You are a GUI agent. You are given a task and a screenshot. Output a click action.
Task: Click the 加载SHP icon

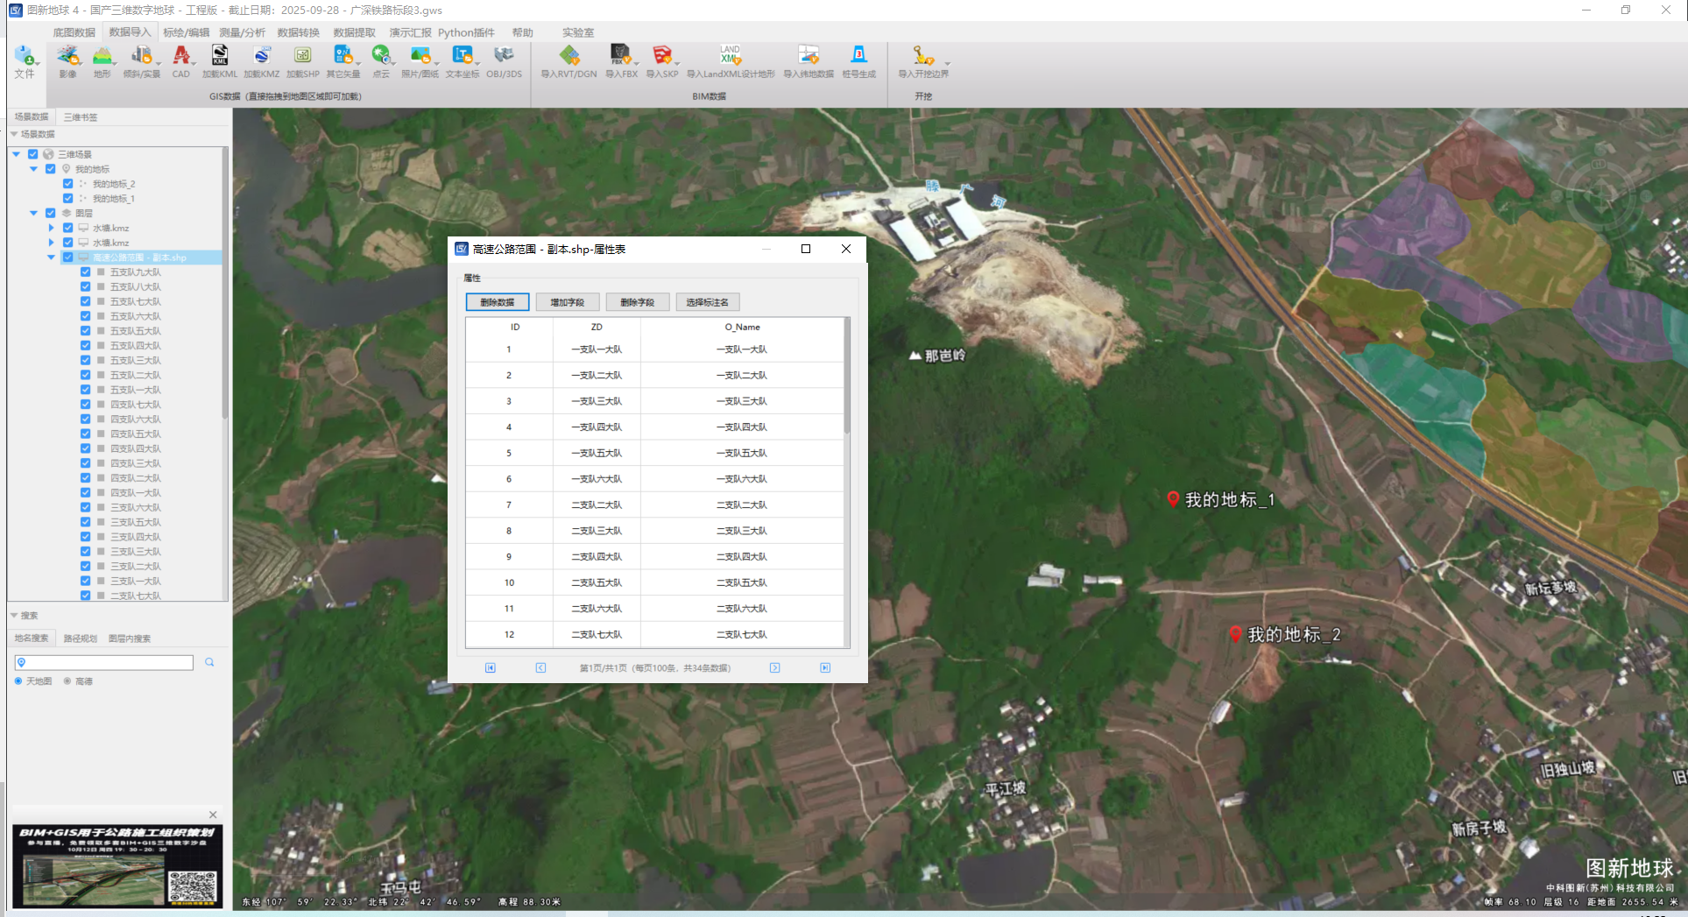tap(302, 56)
